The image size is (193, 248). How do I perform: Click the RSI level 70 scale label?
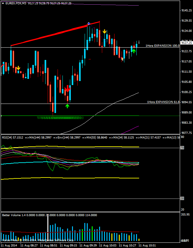click(x=182, y=148)
